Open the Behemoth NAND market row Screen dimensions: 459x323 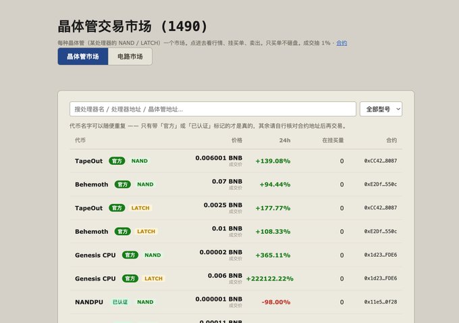(x=236, y=184)
